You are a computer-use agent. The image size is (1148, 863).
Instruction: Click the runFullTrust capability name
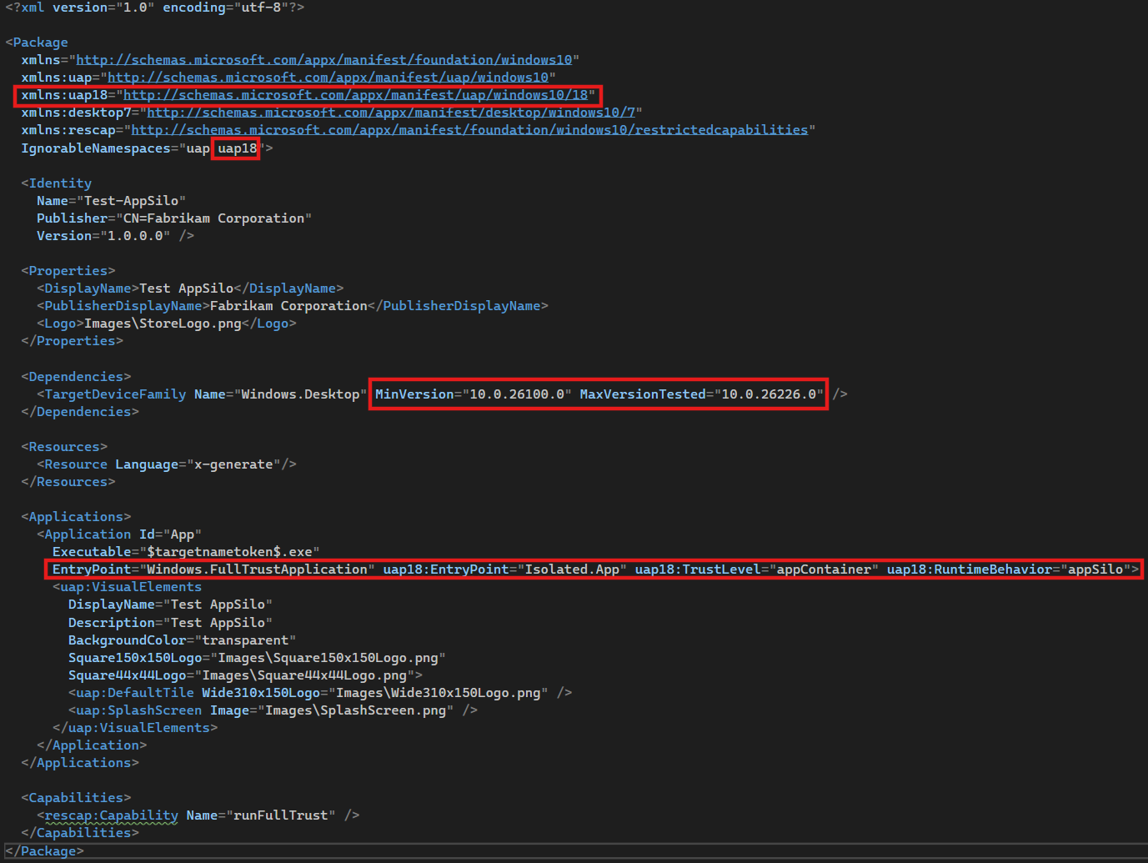coord(285,815)
